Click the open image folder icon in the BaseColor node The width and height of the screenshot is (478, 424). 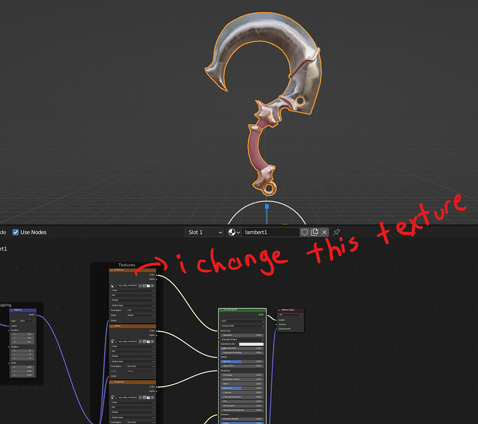[x=148, y=286]
